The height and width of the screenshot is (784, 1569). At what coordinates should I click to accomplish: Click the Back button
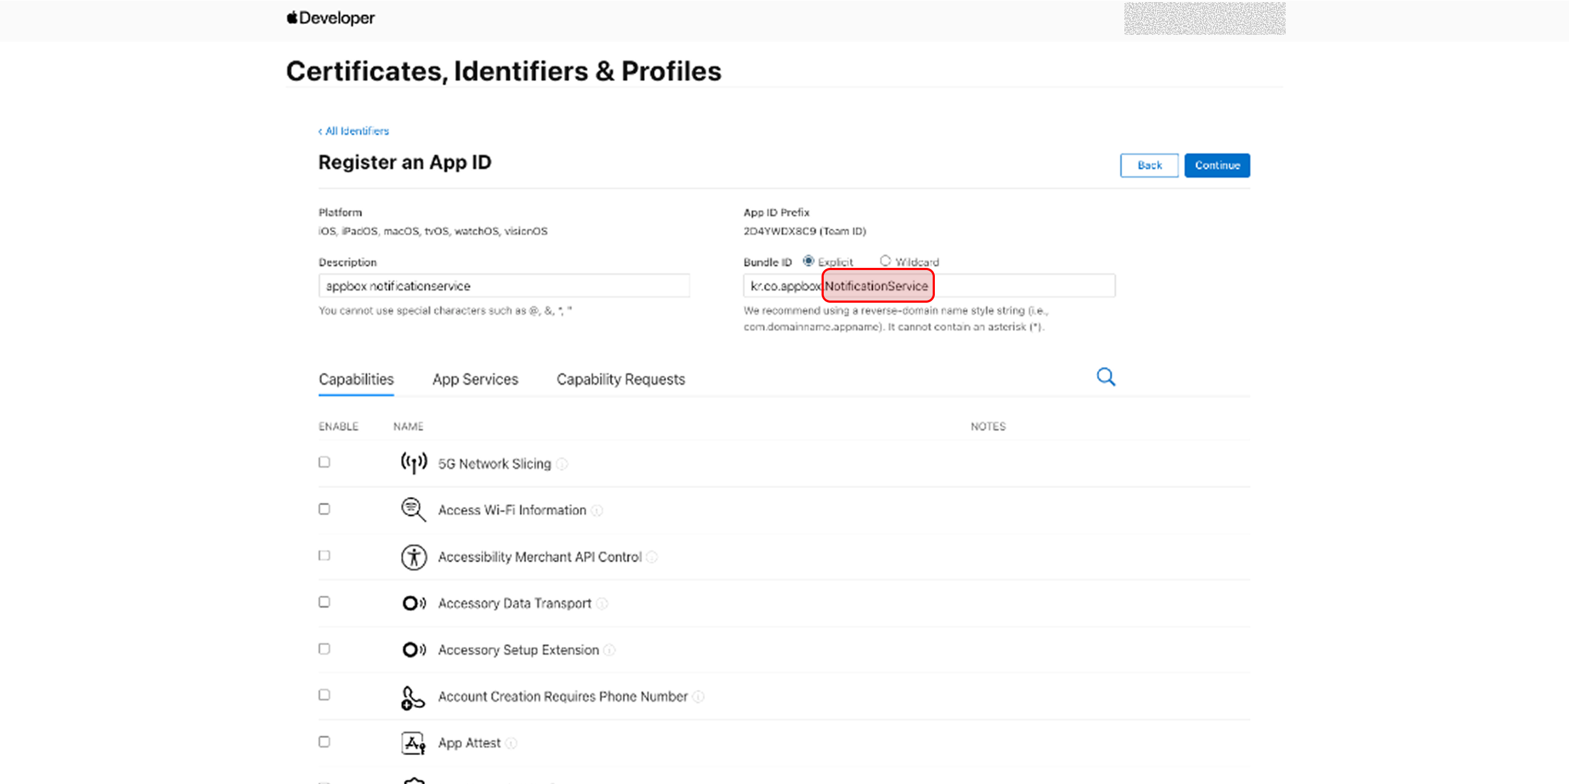pyautogui.click(x=1150, y=166)
